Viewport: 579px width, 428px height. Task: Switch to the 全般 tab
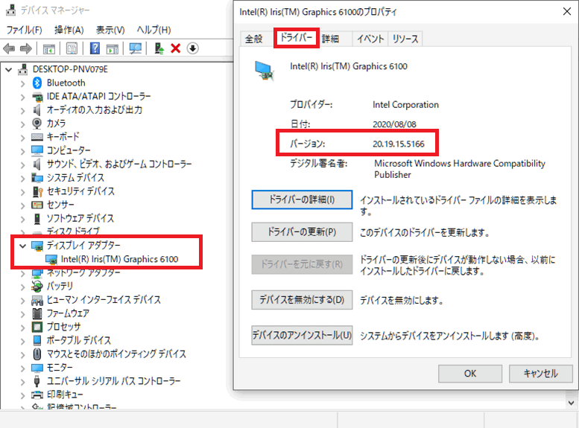click(x=253, y=39)
